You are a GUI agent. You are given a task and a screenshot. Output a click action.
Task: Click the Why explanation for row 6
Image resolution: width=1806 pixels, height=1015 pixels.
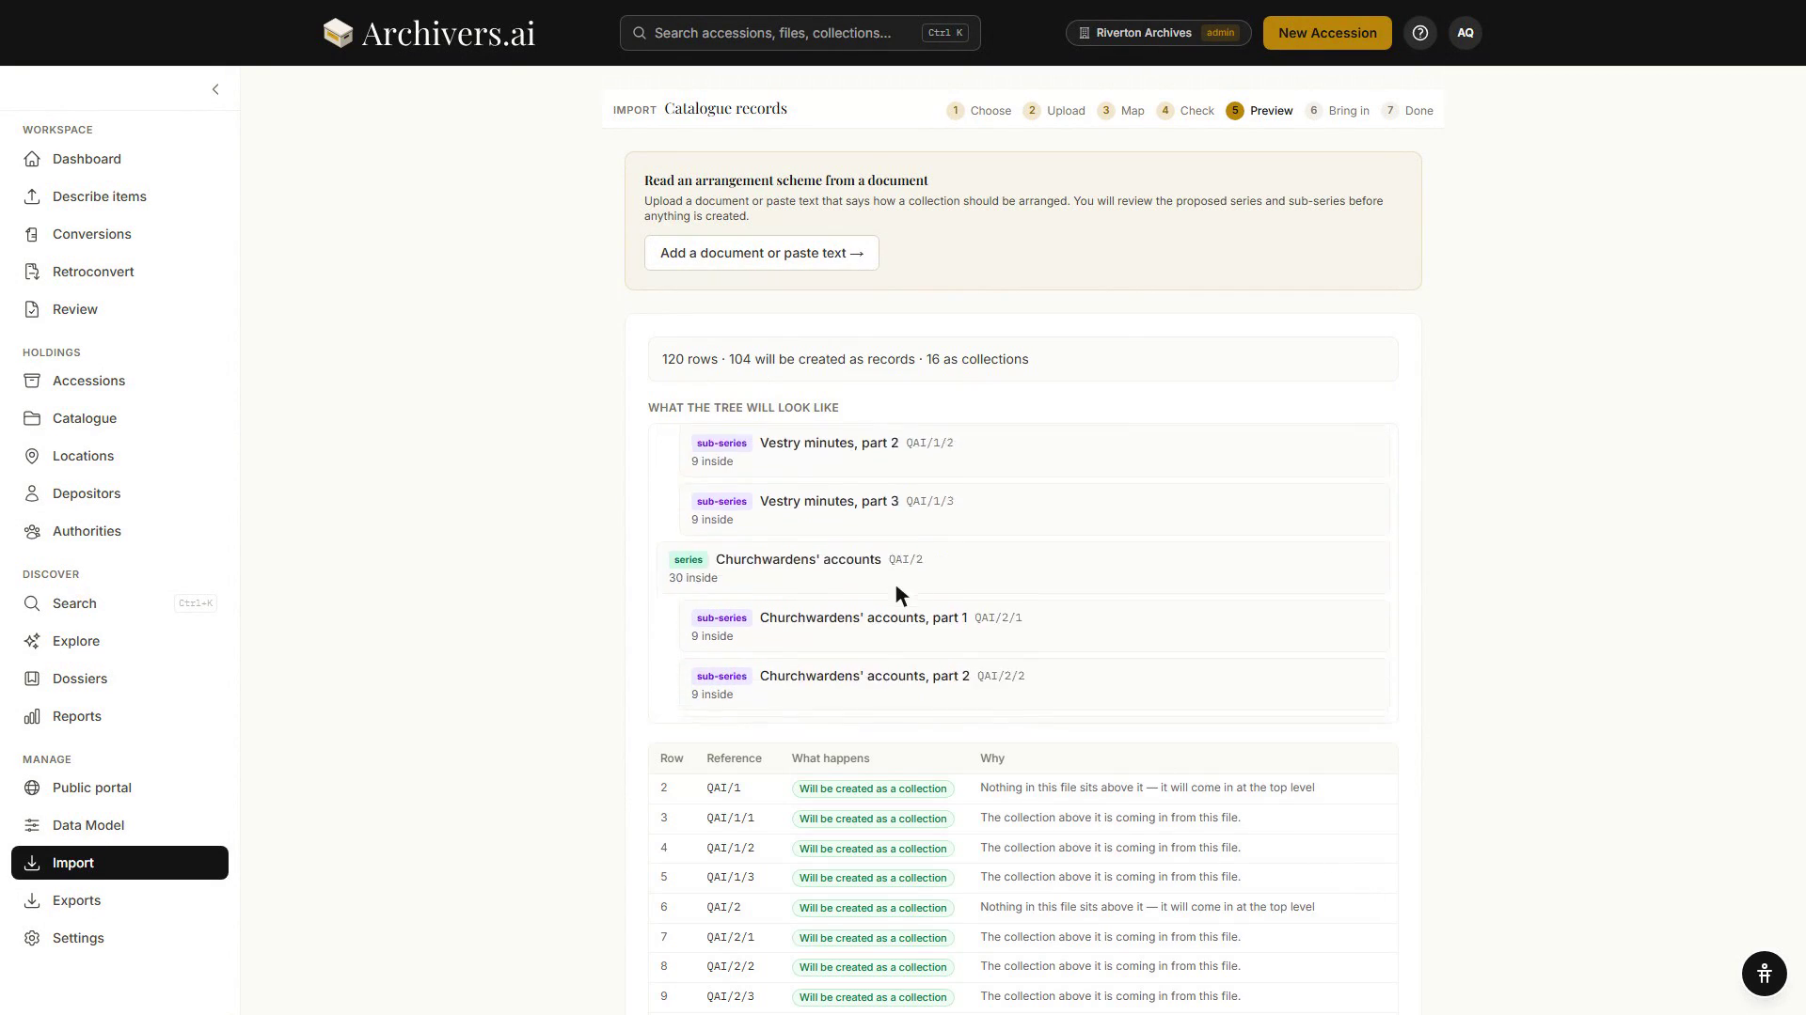coord(1147,907)
